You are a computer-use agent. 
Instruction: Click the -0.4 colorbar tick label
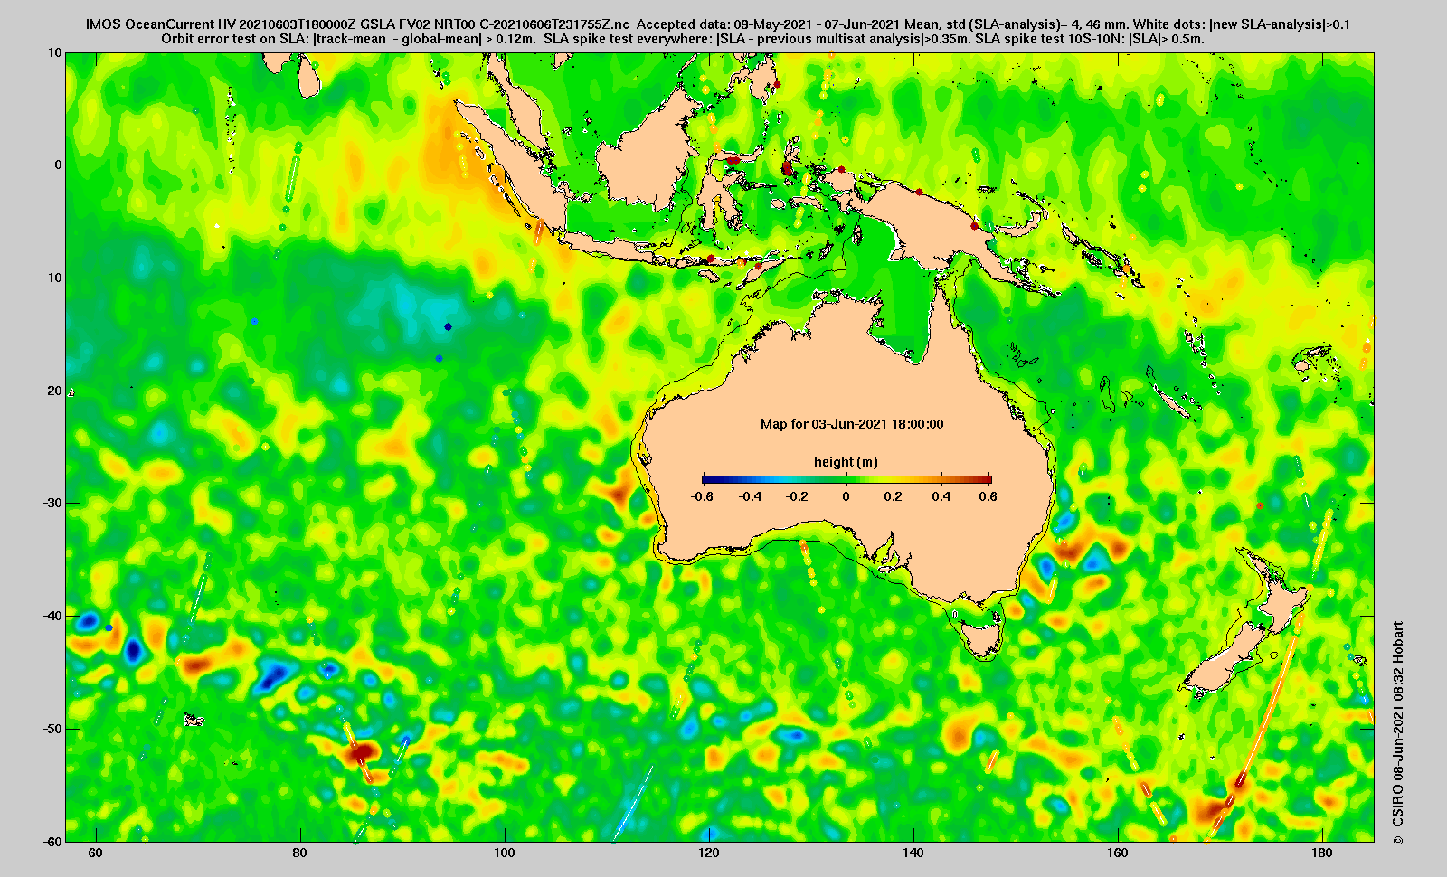pos(750,496)
